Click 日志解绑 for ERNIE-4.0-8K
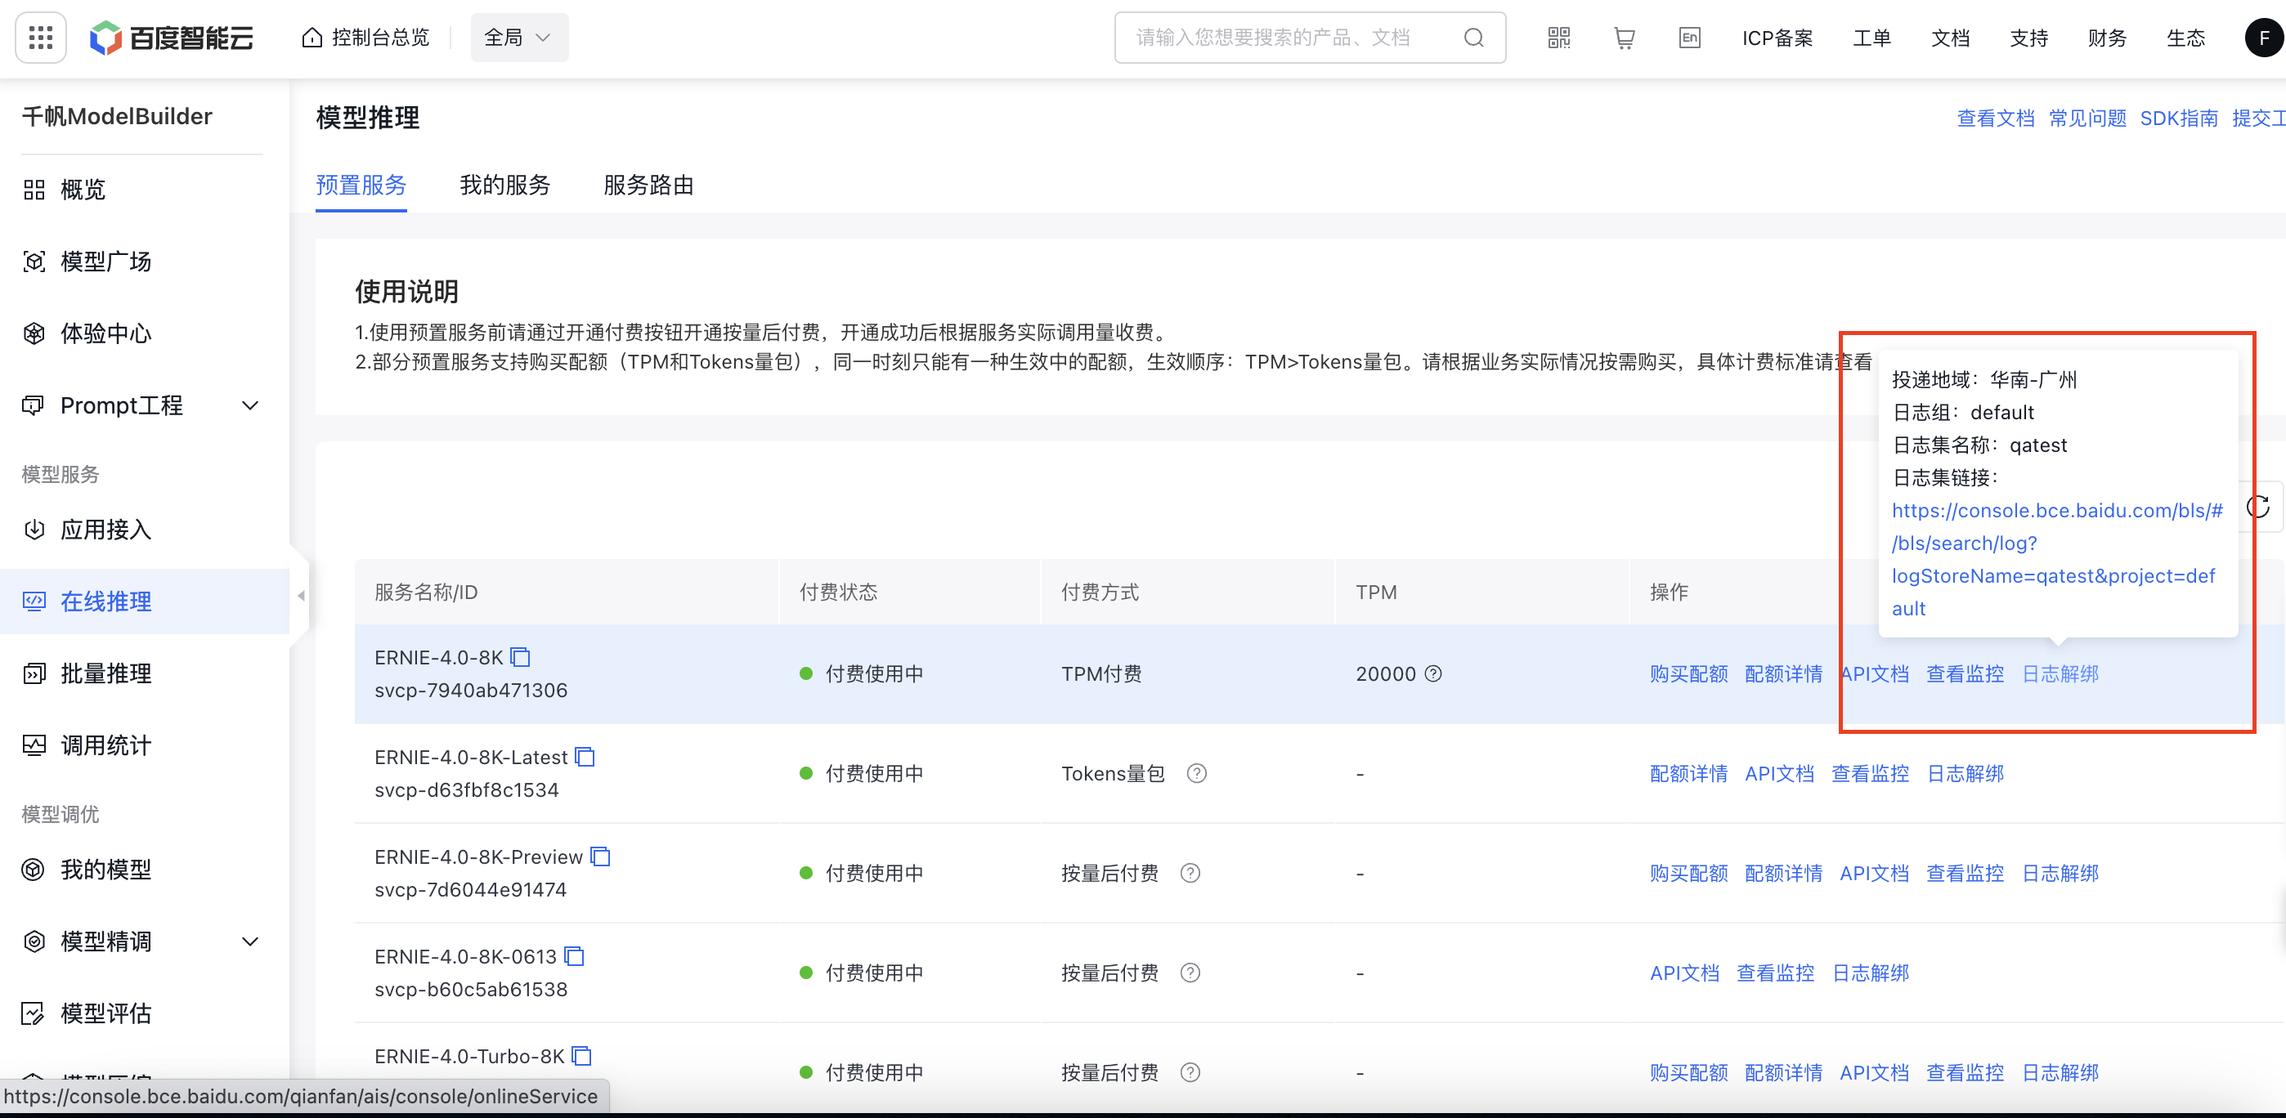Viewport: 2286px width, 1118px height. [2060, 674]
